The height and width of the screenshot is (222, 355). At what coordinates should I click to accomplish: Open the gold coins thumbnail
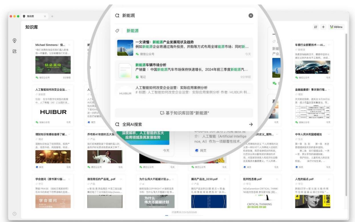click(x=53, y=157)
